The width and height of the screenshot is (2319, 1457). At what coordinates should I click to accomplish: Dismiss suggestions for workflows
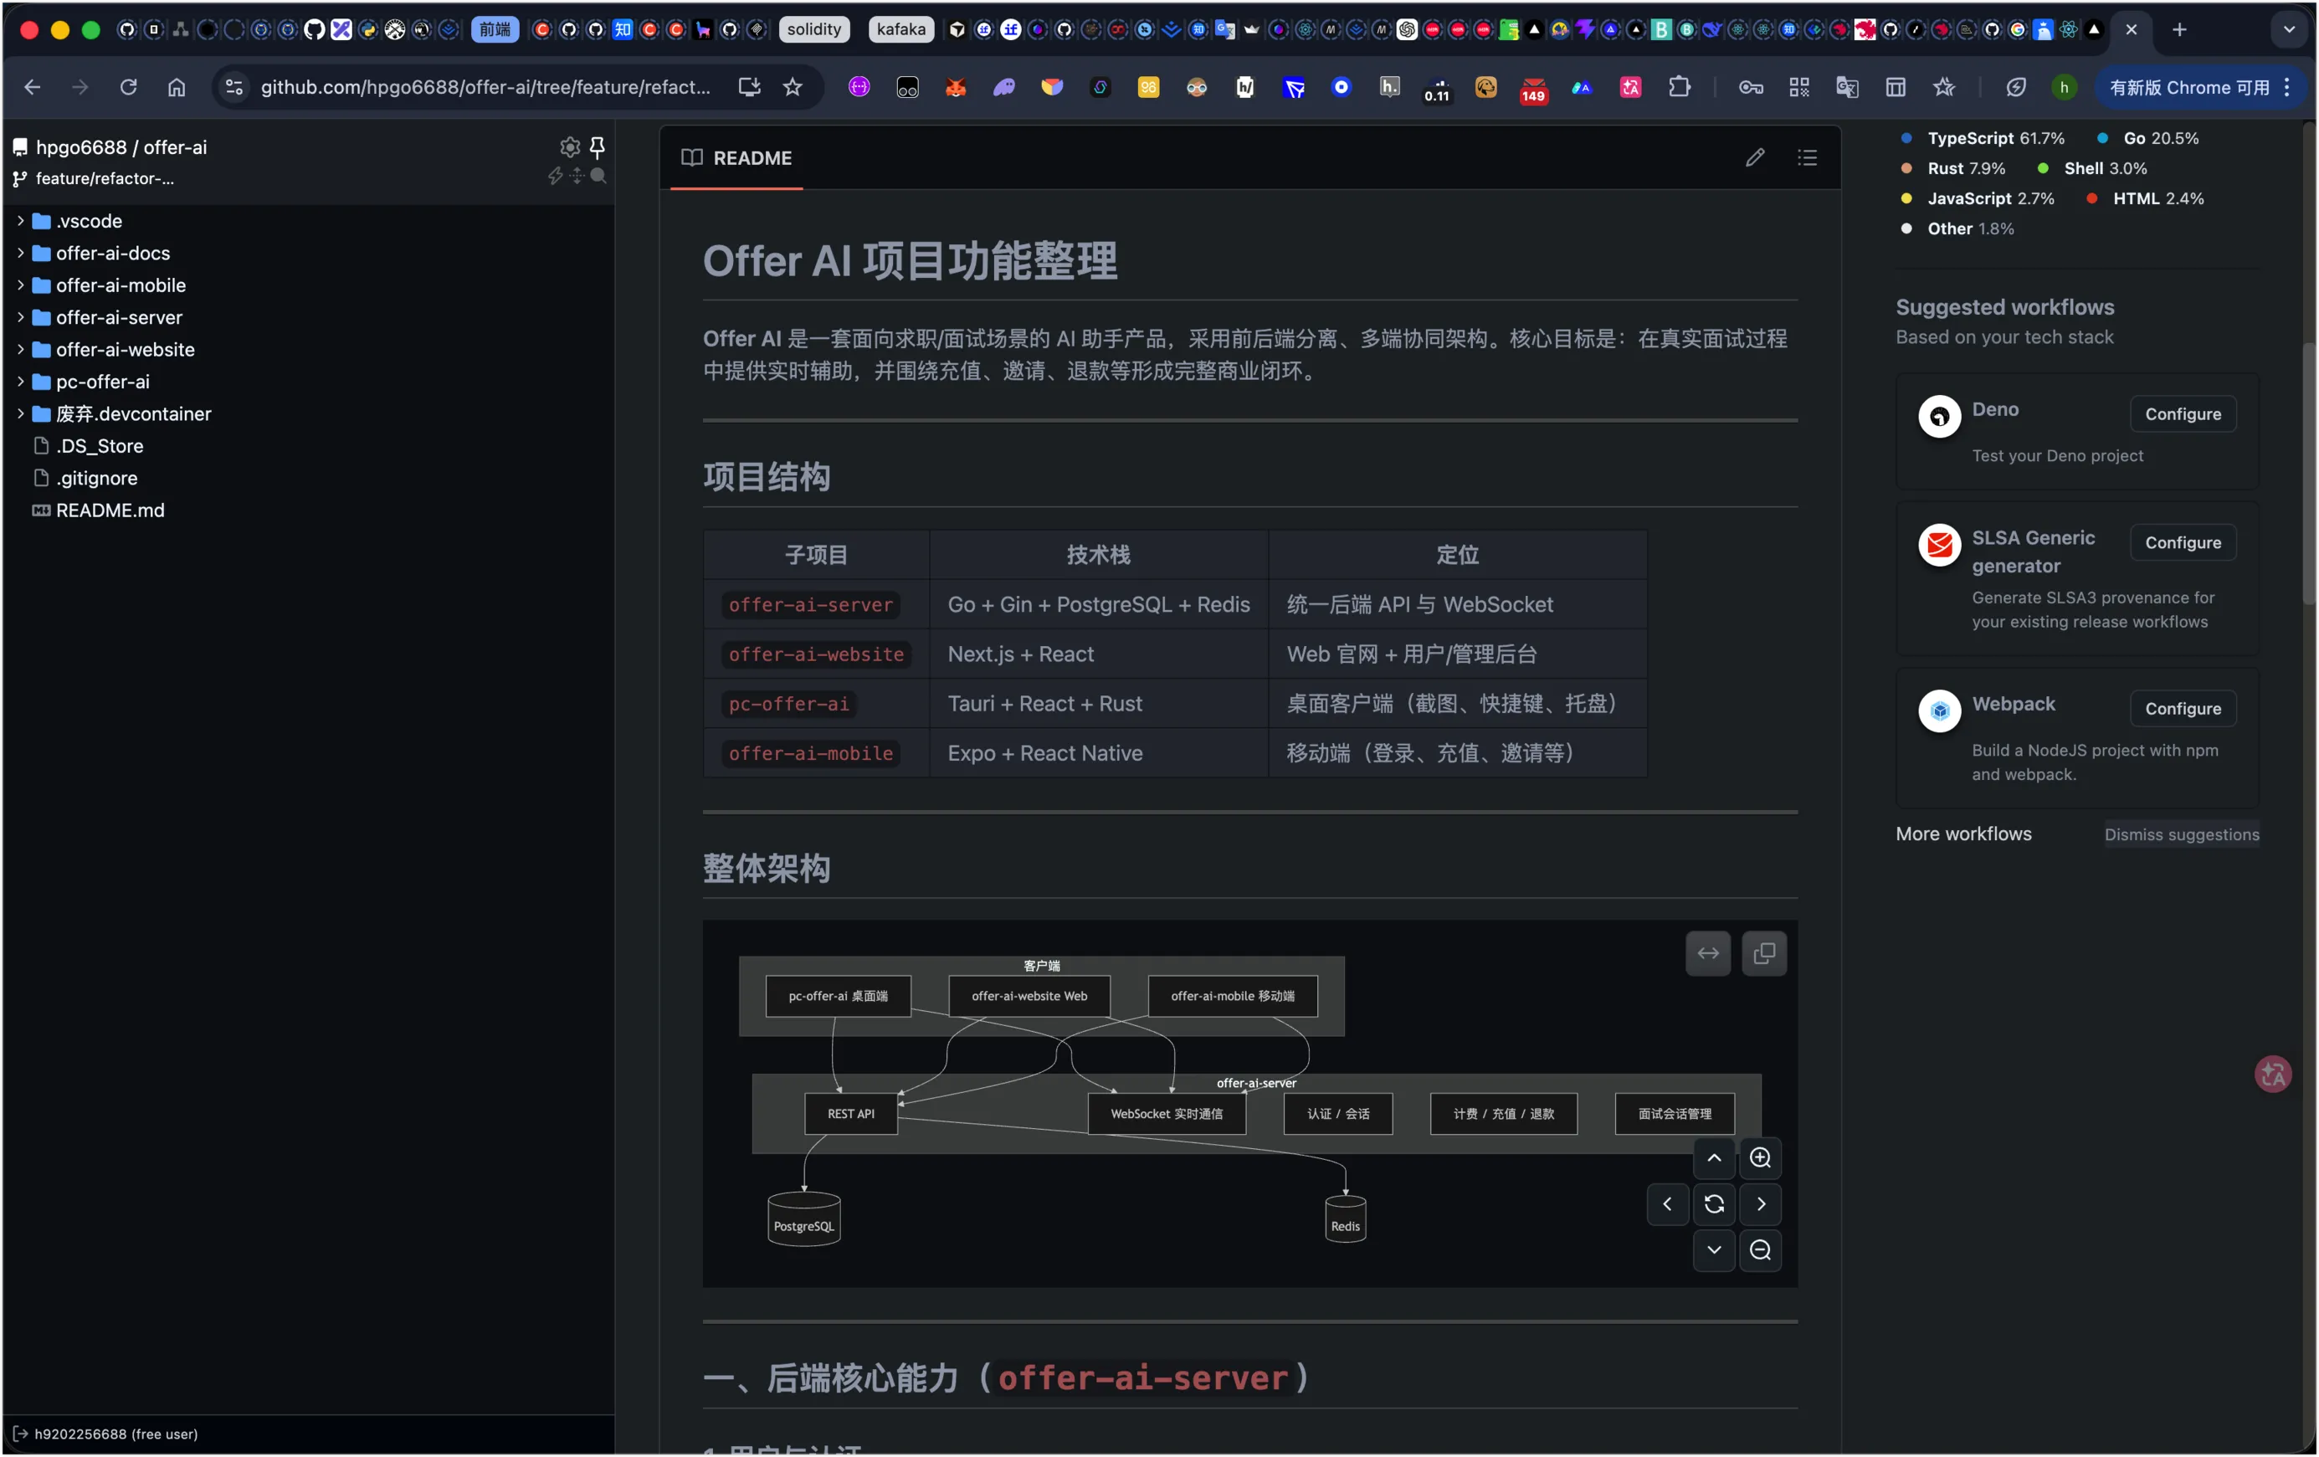point(2180,834)
